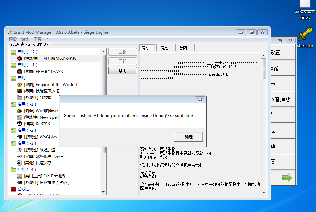Open the 预设 menu
Image resolution: width=316 pixels, height=212 pixels.
(12, 39)
